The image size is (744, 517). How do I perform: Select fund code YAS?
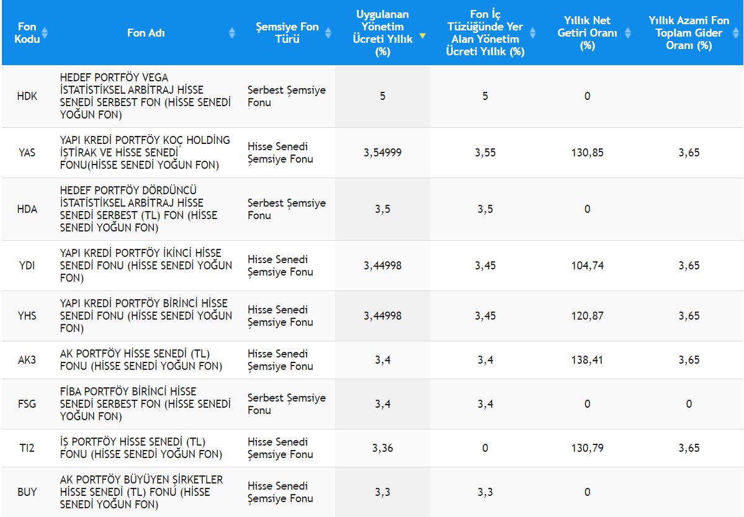(27, 153)
